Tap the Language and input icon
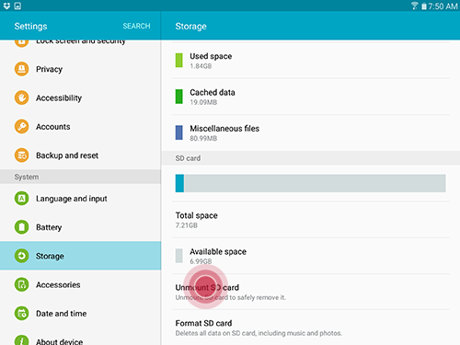This screenshot has height=345, width=460. tap(21, 199)
